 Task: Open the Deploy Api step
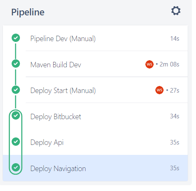pyautogui.click(x=95, y=142)
